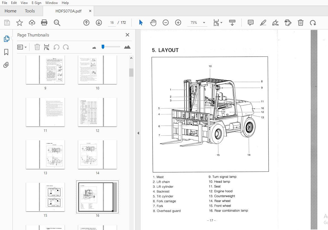Image resolution: width=328 pixels, height=230 pixels.
Task: Activate the Hand pan tool
Action: (x=153, y=23)
